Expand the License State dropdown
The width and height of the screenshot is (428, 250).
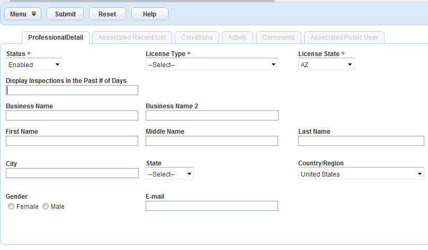pos(326,64)
